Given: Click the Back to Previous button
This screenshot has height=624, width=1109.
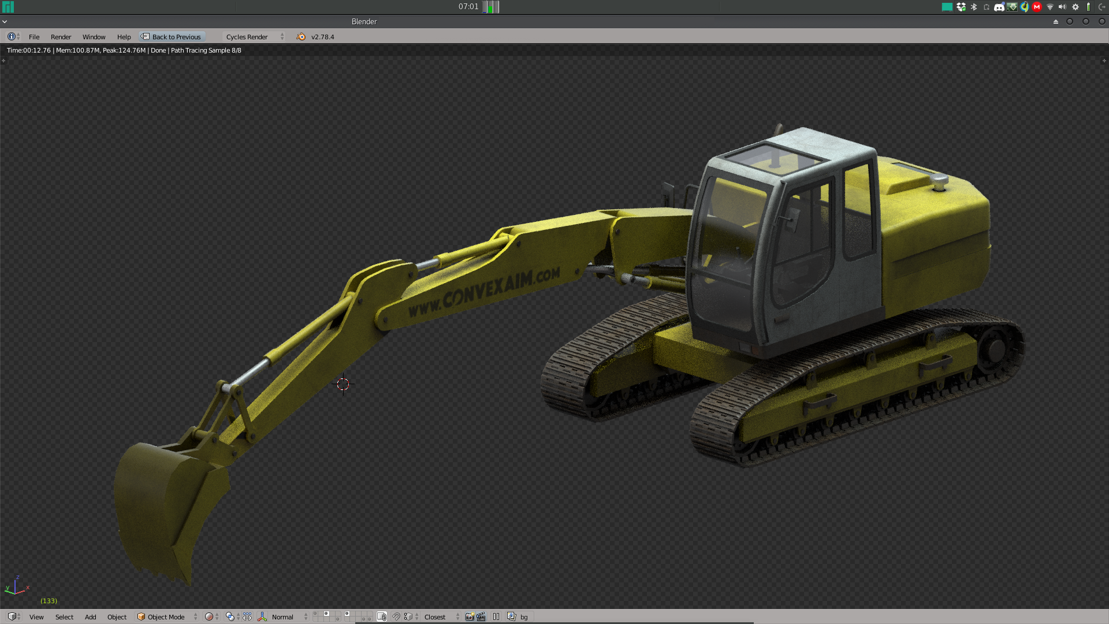Looking at the screenshot, I should (x=172, y=36).
